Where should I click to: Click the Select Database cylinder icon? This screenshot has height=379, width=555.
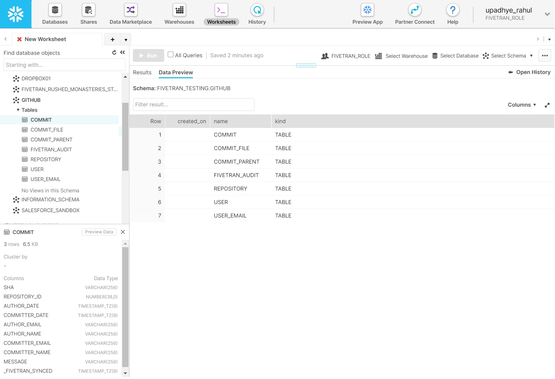click(435, 56)
